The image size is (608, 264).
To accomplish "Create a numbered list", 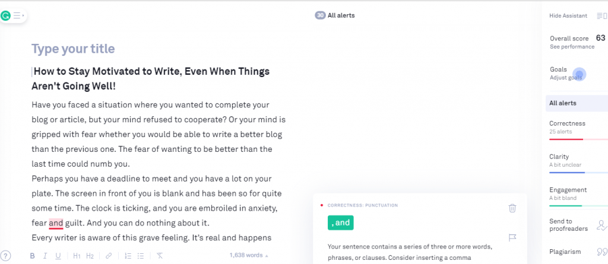I will pos(128,256).
